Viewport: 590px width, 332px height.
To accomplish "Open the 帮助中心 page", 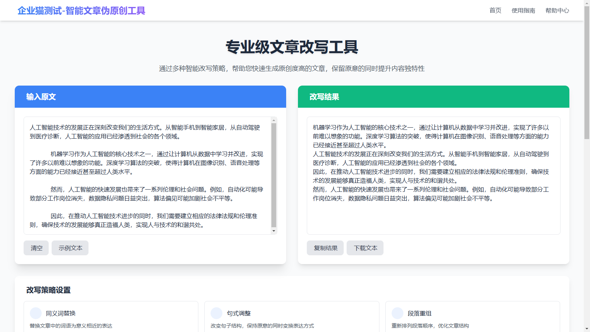I will pos(557,11).
